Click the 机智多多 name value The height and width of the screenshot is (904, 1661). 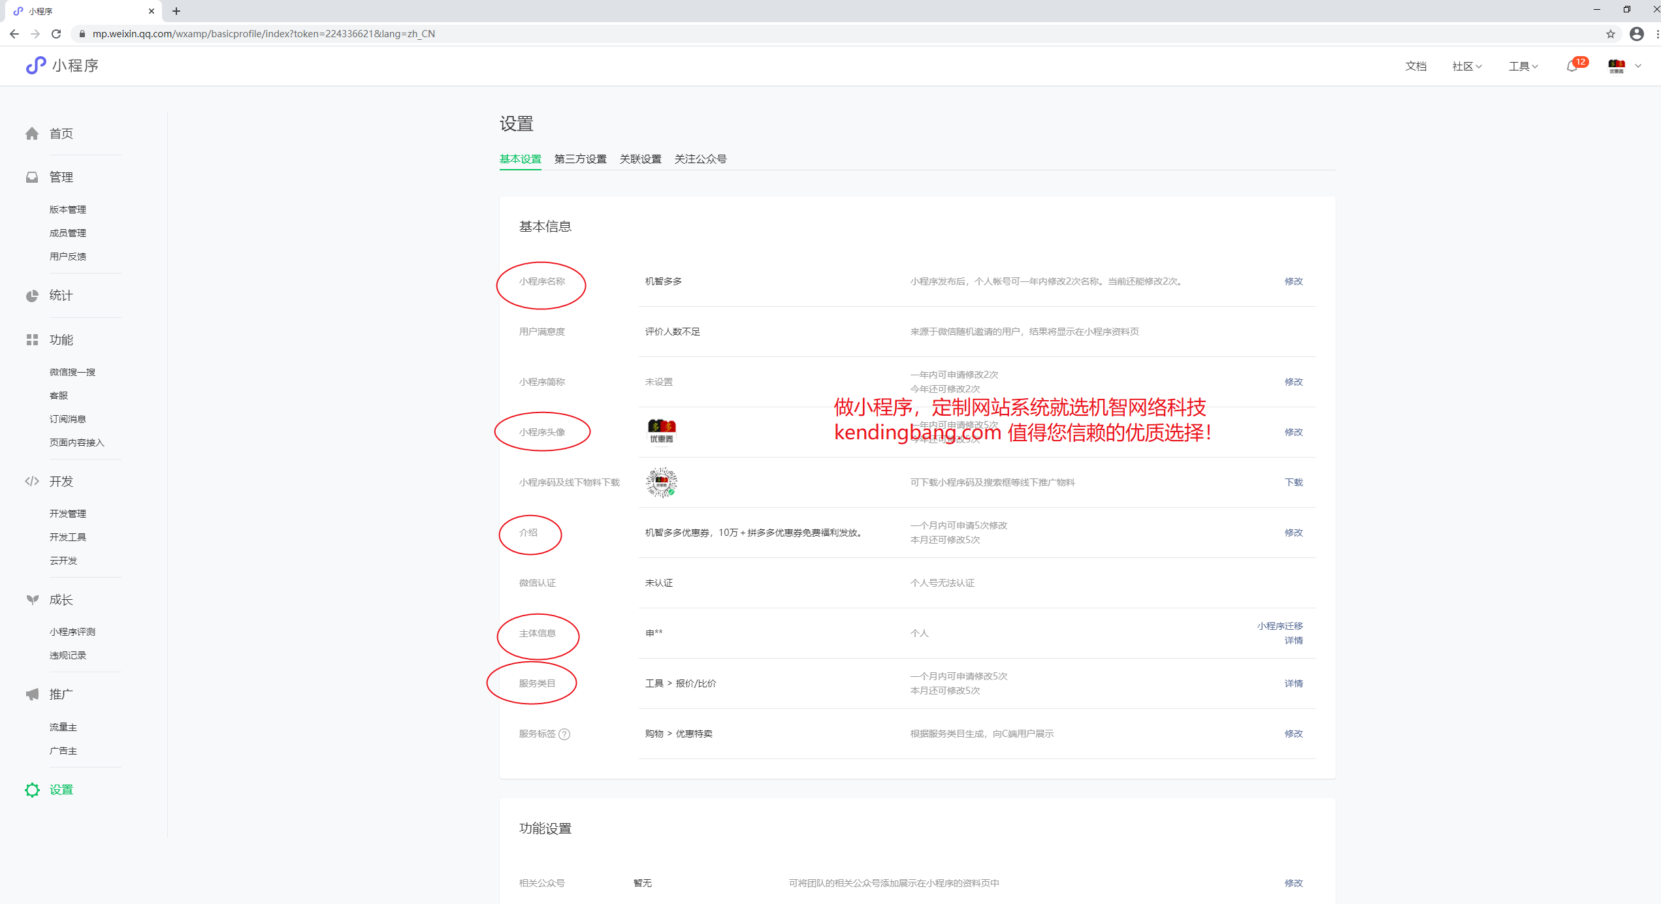click(663, 281)
